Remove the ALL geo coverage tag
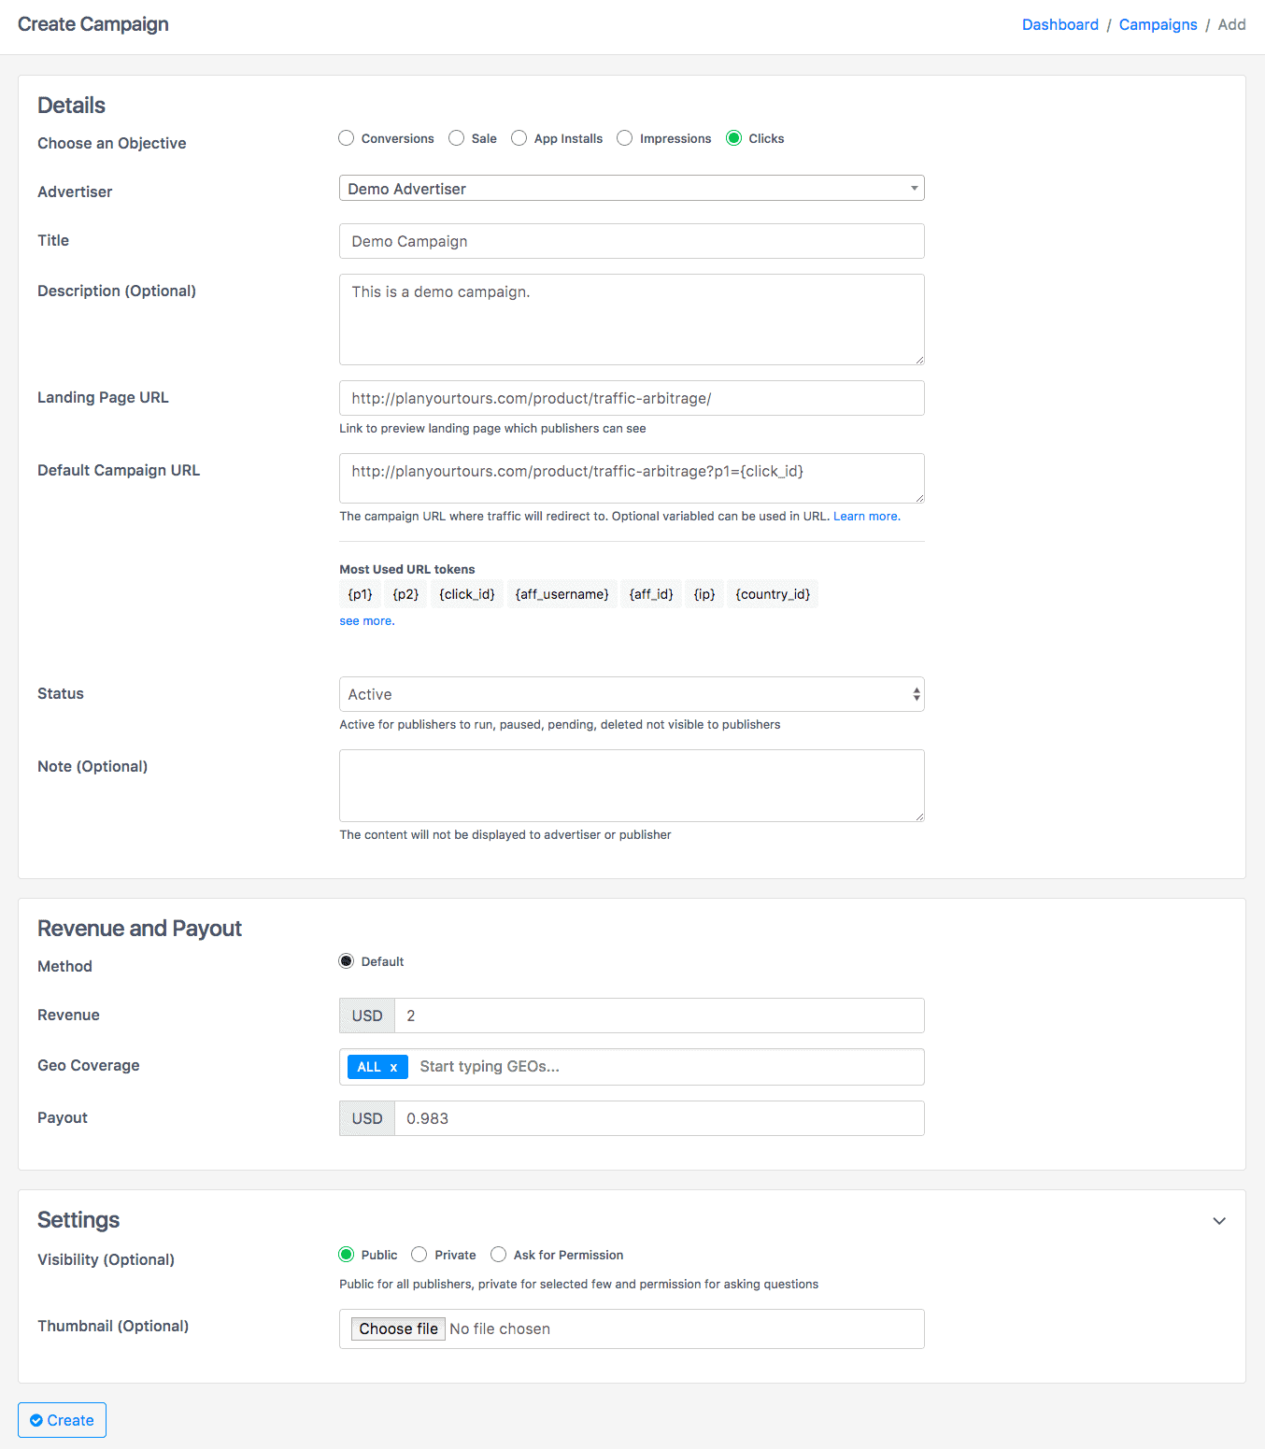 (x=393, y=1067)
